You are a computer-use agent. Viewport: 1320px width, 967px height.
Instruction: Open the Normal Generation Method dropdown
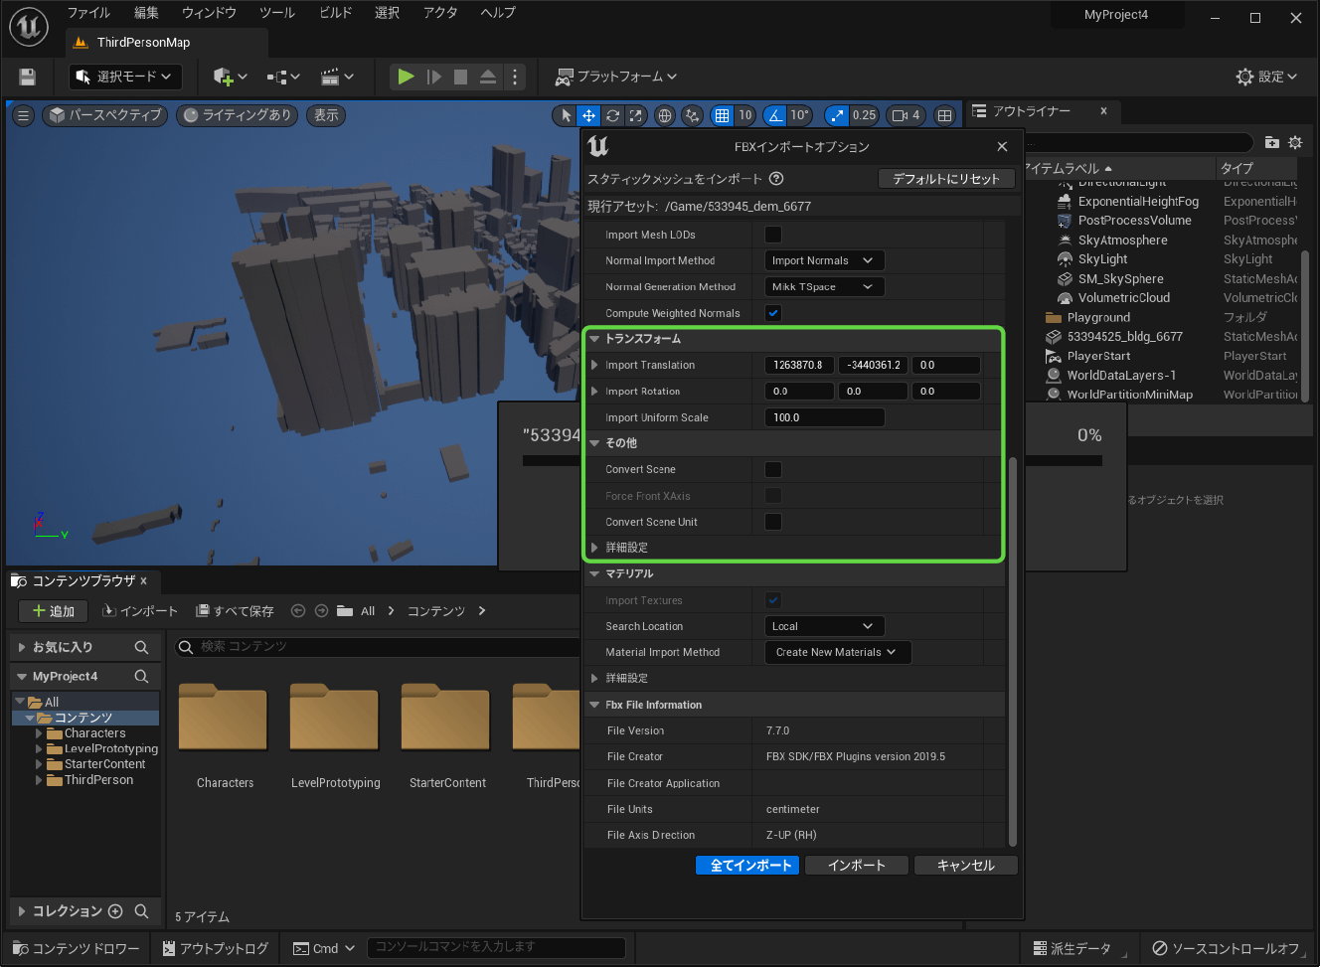tap(824, 287)
